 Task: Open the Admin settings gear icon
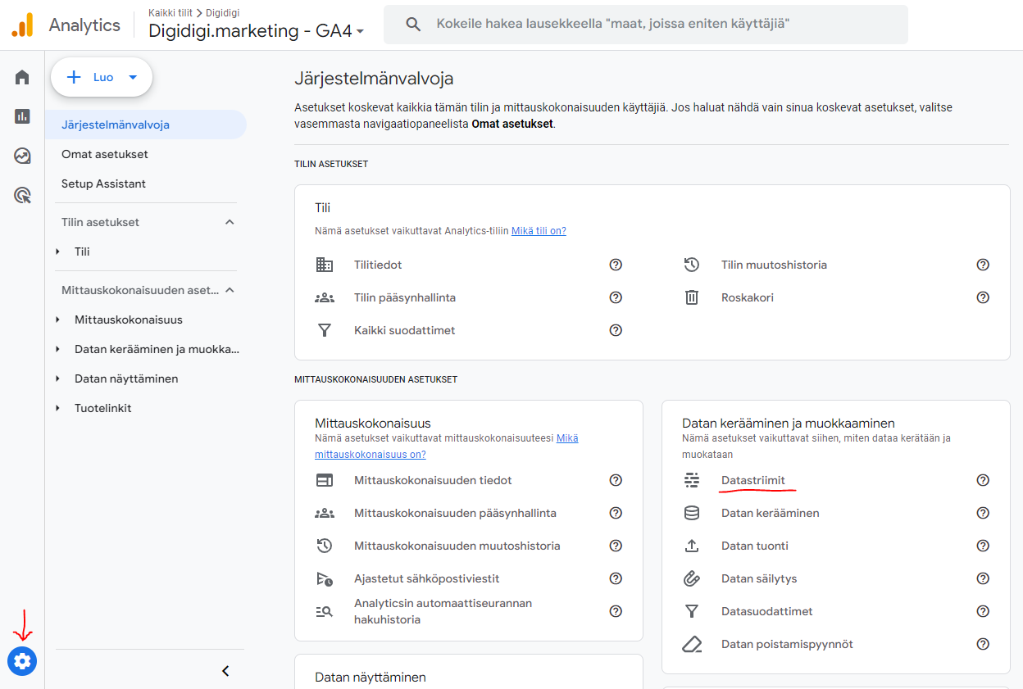[x=21, y=661]
